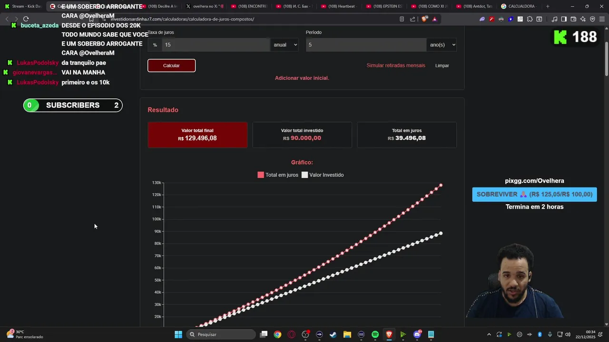Screen dimensions: 609x342
Task: Switch to the Decifre A browser tab
Action: 160,6
